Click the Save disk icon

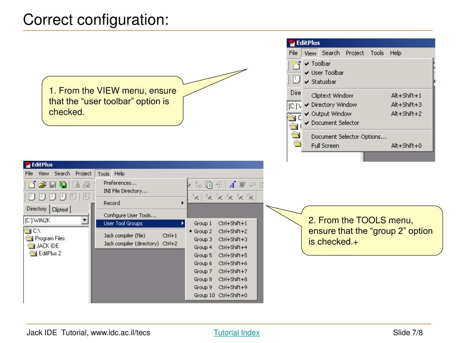point(53,184)
